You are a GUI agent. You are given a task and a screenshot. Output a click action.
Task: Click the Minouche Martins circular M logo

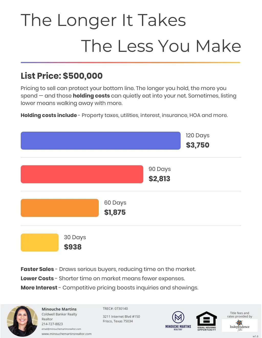[178, 317]
